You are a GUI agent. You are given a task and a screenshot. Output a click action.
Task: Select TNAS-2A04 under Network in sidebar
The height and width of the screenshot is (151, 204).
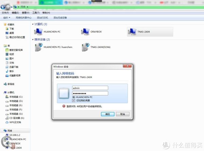[14, 148]
